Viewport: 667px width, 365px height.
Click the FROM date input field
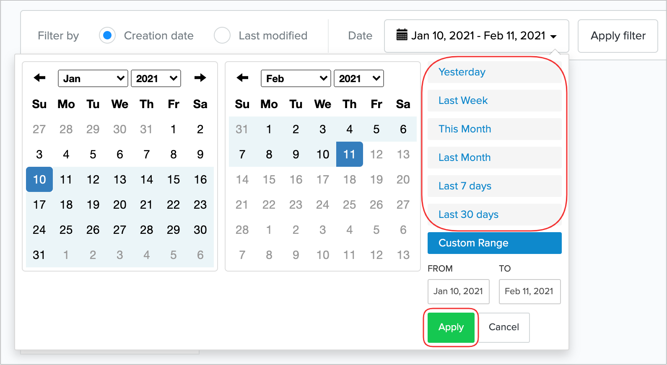(458, 291)
